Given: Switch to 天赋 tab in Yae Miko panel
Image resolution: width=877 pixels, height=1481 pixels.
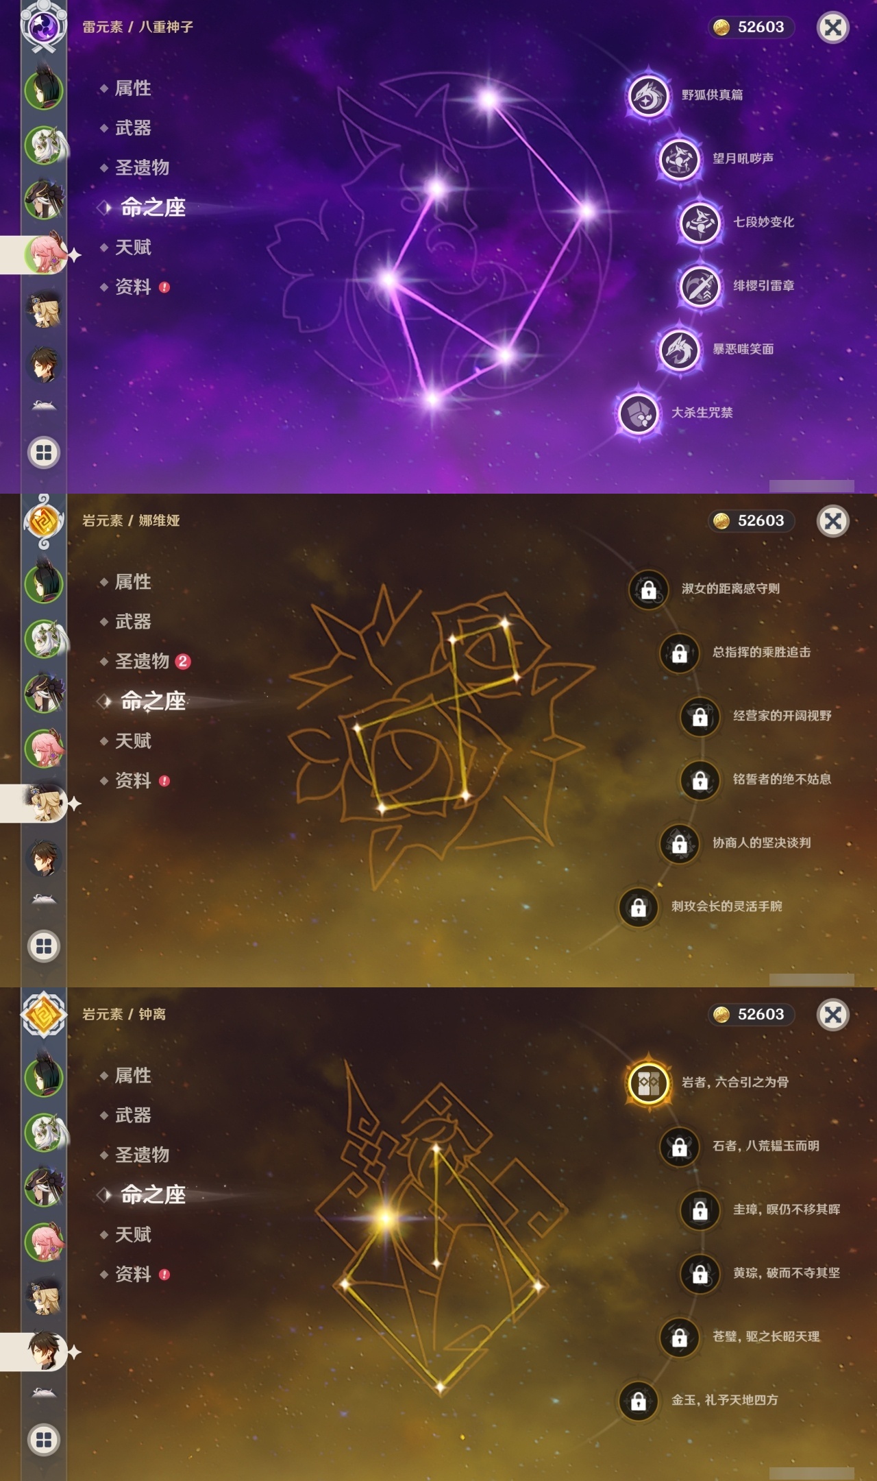Looking at the screenshot, I should pos(133,248).
